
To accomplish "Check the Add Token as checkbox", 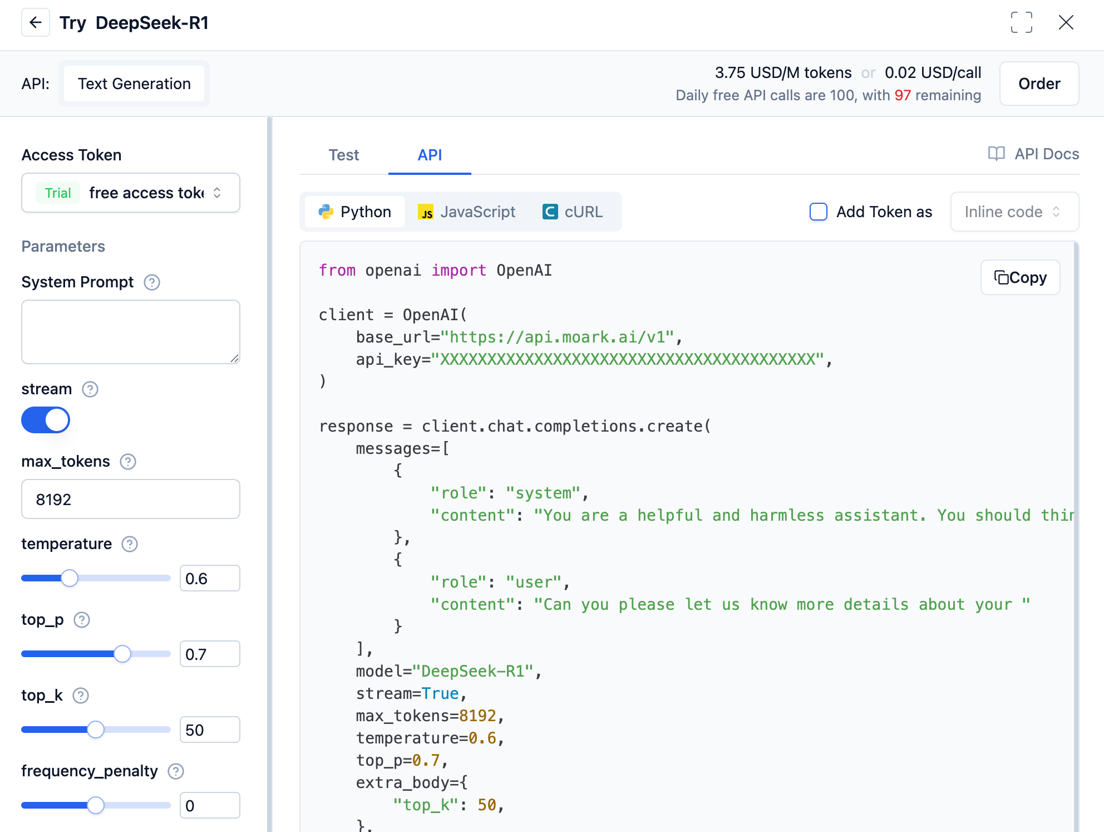I will (x=818, y=212).
